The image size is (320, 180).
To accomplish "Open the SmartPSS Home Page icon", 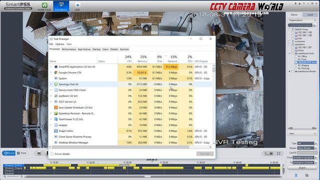I will [44, 5].
